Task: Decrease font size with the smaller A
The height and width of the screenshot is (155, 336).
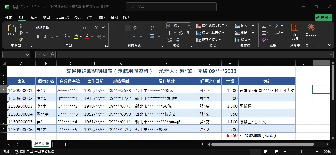Action: click(x=103, y=28)
